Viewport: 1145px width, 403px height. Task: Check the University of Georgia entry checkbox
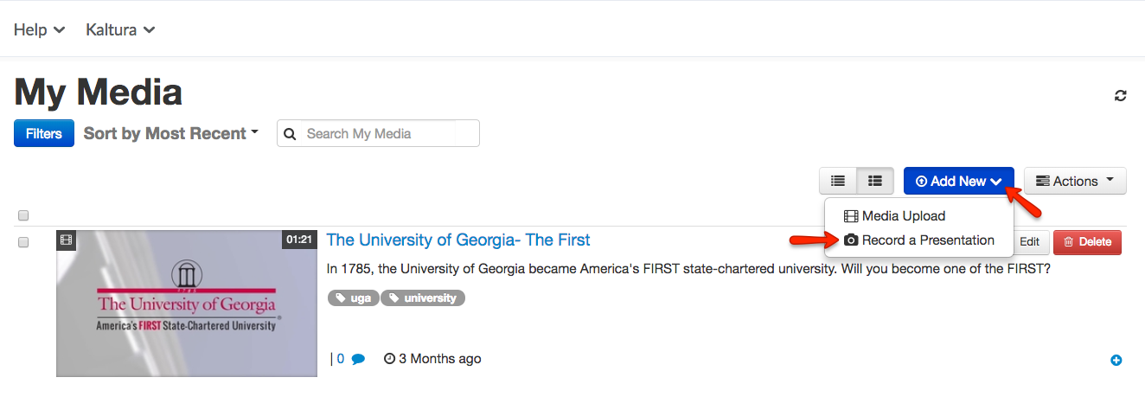[x=23, y=242]
